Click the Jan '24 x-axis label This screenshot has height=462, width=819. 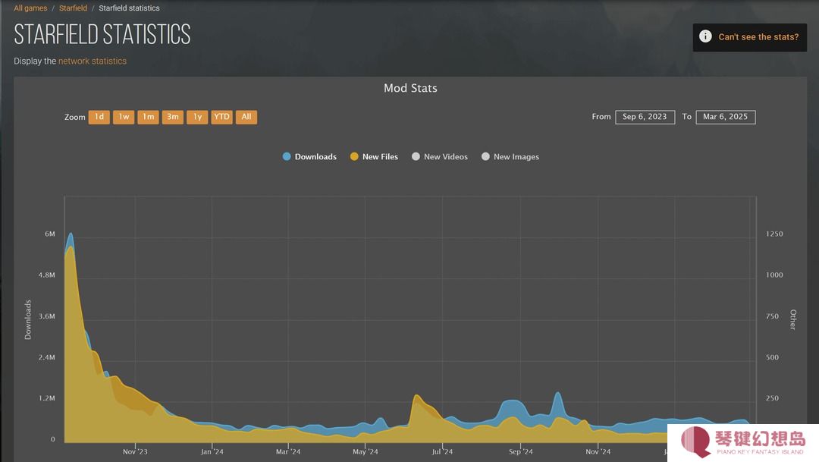pyautogui.click(x=212, y=451)
